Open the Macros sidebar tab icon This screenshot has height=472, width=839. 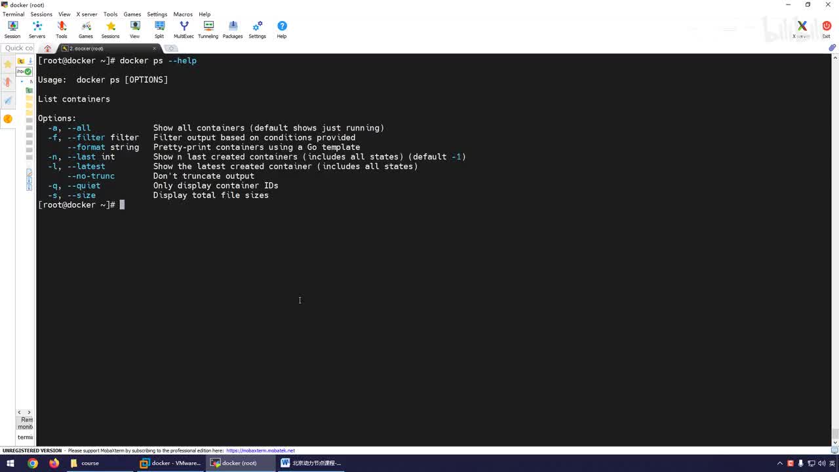point(8,100)
